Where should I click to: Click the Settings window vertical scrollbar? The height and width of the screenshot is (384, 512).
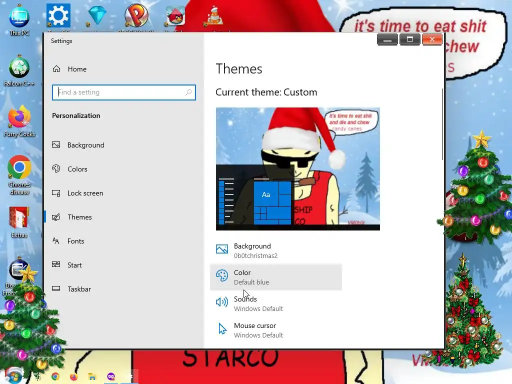coord(442,124)
